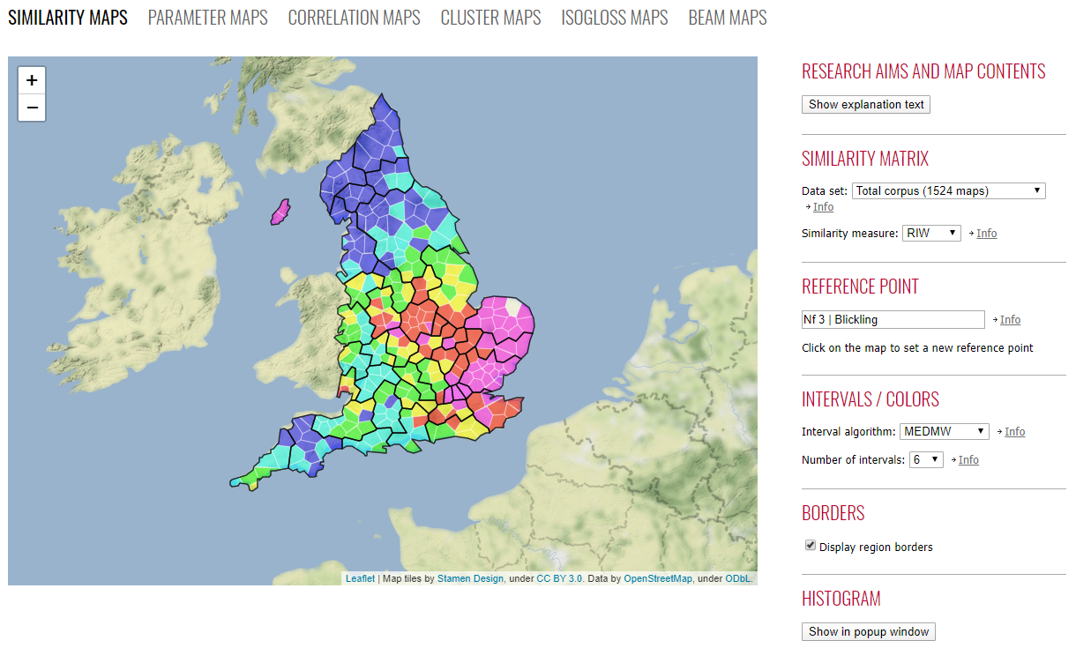Switch to the Parameter Maps tab
Image resolution: width=1076 pixels, height=648 pixels.
click(x=207, y=18)
